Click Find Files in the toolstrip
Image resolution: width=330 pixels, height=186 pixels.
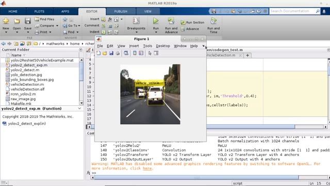click(x=44, y=19)
